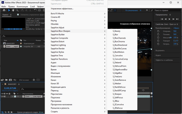Click stopwatch icon next to Поворот
The image size is (182, 114).
(x=158, y=41)
